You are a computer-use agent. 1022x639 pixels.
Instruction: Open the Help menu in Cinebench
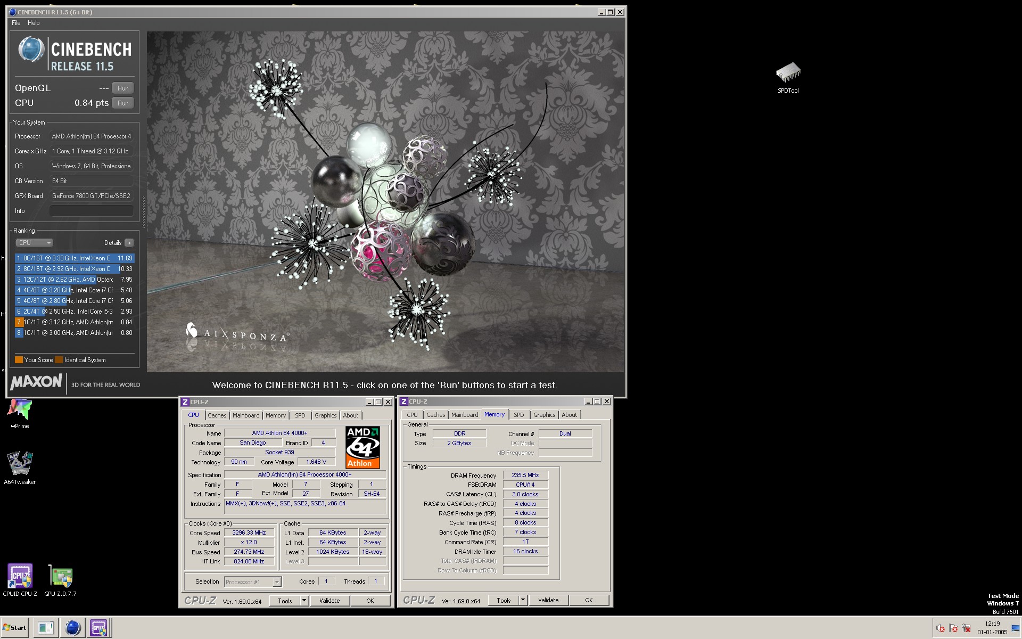point(34,23)
